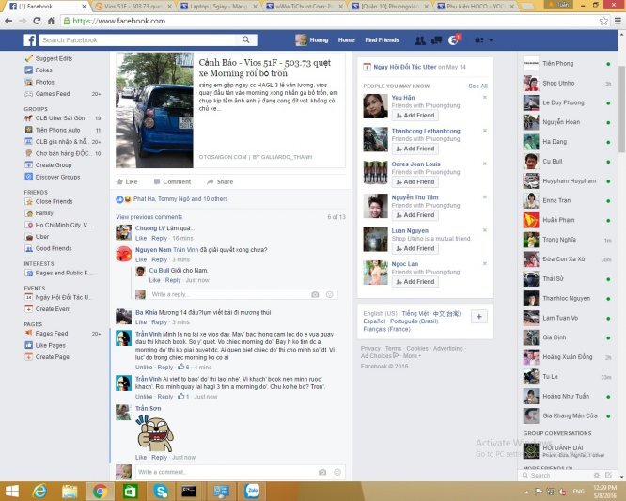Screen dimensions: 626x501
Task: Open Tiền Phong Auto group
Action: pos(57,130)
